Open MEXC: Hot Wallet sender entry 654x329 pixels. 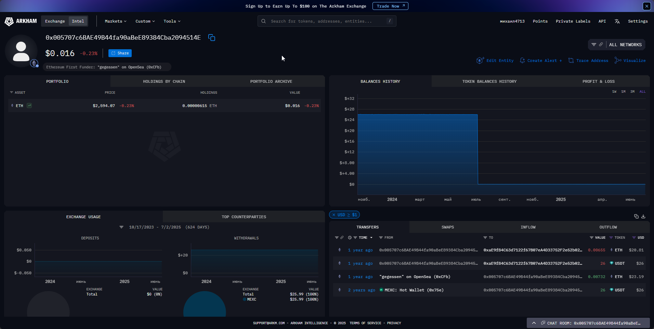click(414, 290)
